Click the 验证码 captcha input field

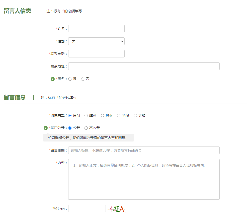pyautogui.click(x=87, y=208)
